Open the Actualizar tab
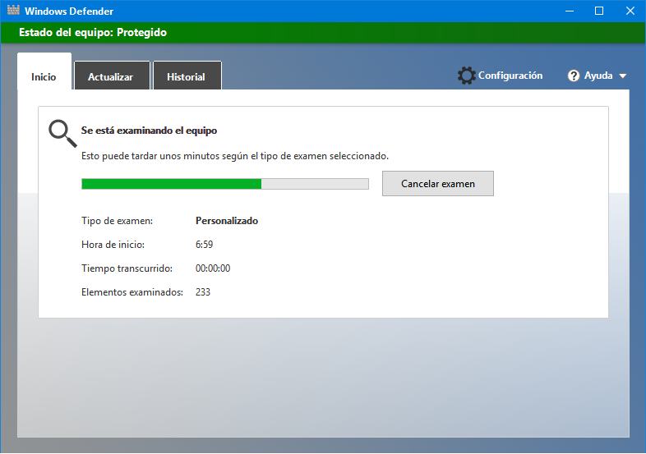 (111, 77)
